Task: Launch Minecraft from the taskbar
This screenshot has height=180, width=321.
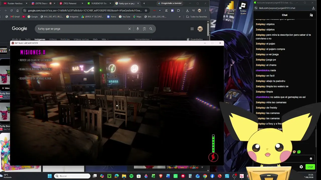Action: (109, 176)
